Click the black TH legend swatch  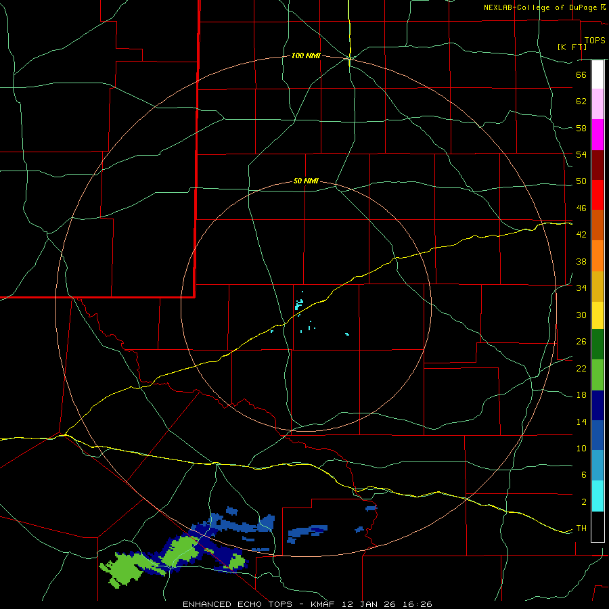coord(597,526)
